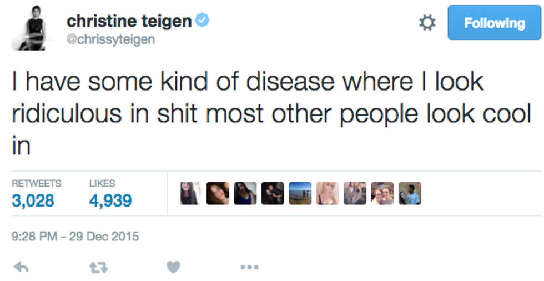Click the @chrissyteigen handle
The height and width of the screenshot is (281, 544).
[111, 39]
